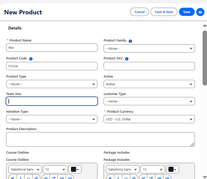This screenshot has height=179, width=207.
Task: Click the empty Product SKU field
Action: tap(149, 66)
